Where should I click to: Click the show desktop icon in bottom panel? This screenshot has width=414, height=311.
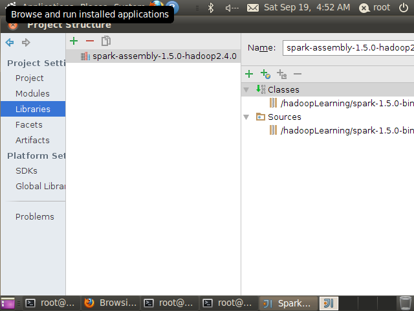(8, 303)
